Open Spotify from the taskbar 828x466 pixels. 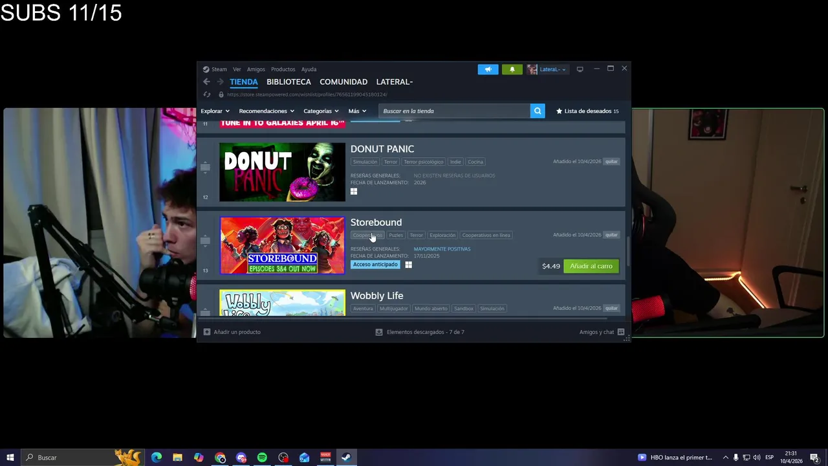pos(262,458)
